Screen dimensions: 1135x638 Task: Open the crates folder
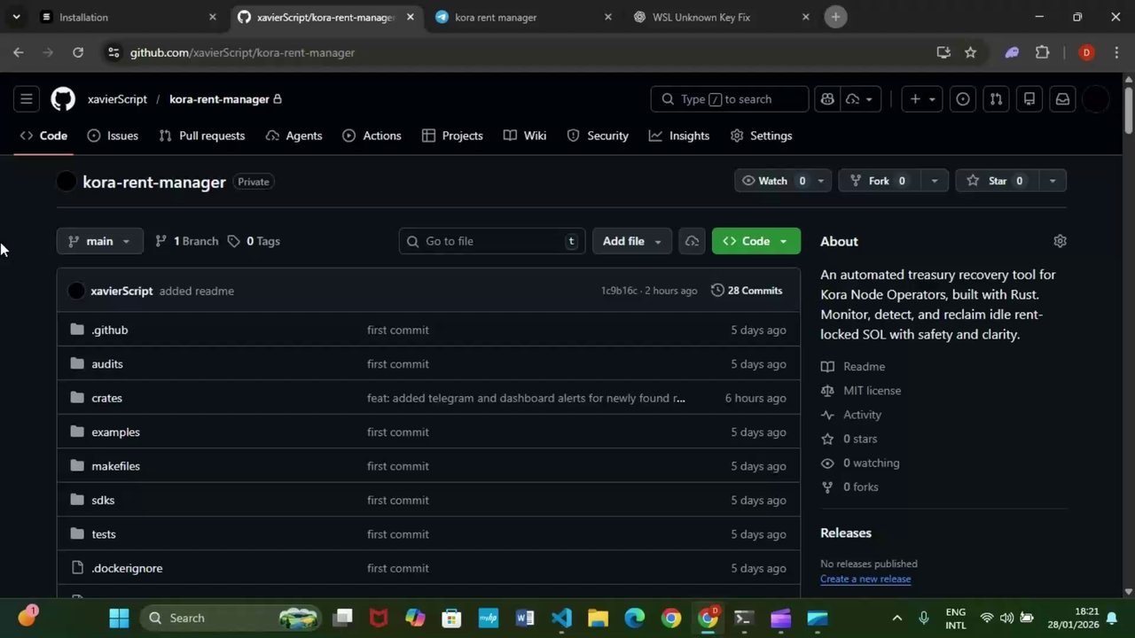pyautogui.click(x=106, y=398)
